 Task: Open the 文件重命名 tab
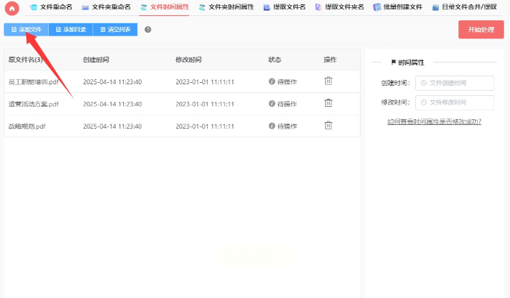50,7
